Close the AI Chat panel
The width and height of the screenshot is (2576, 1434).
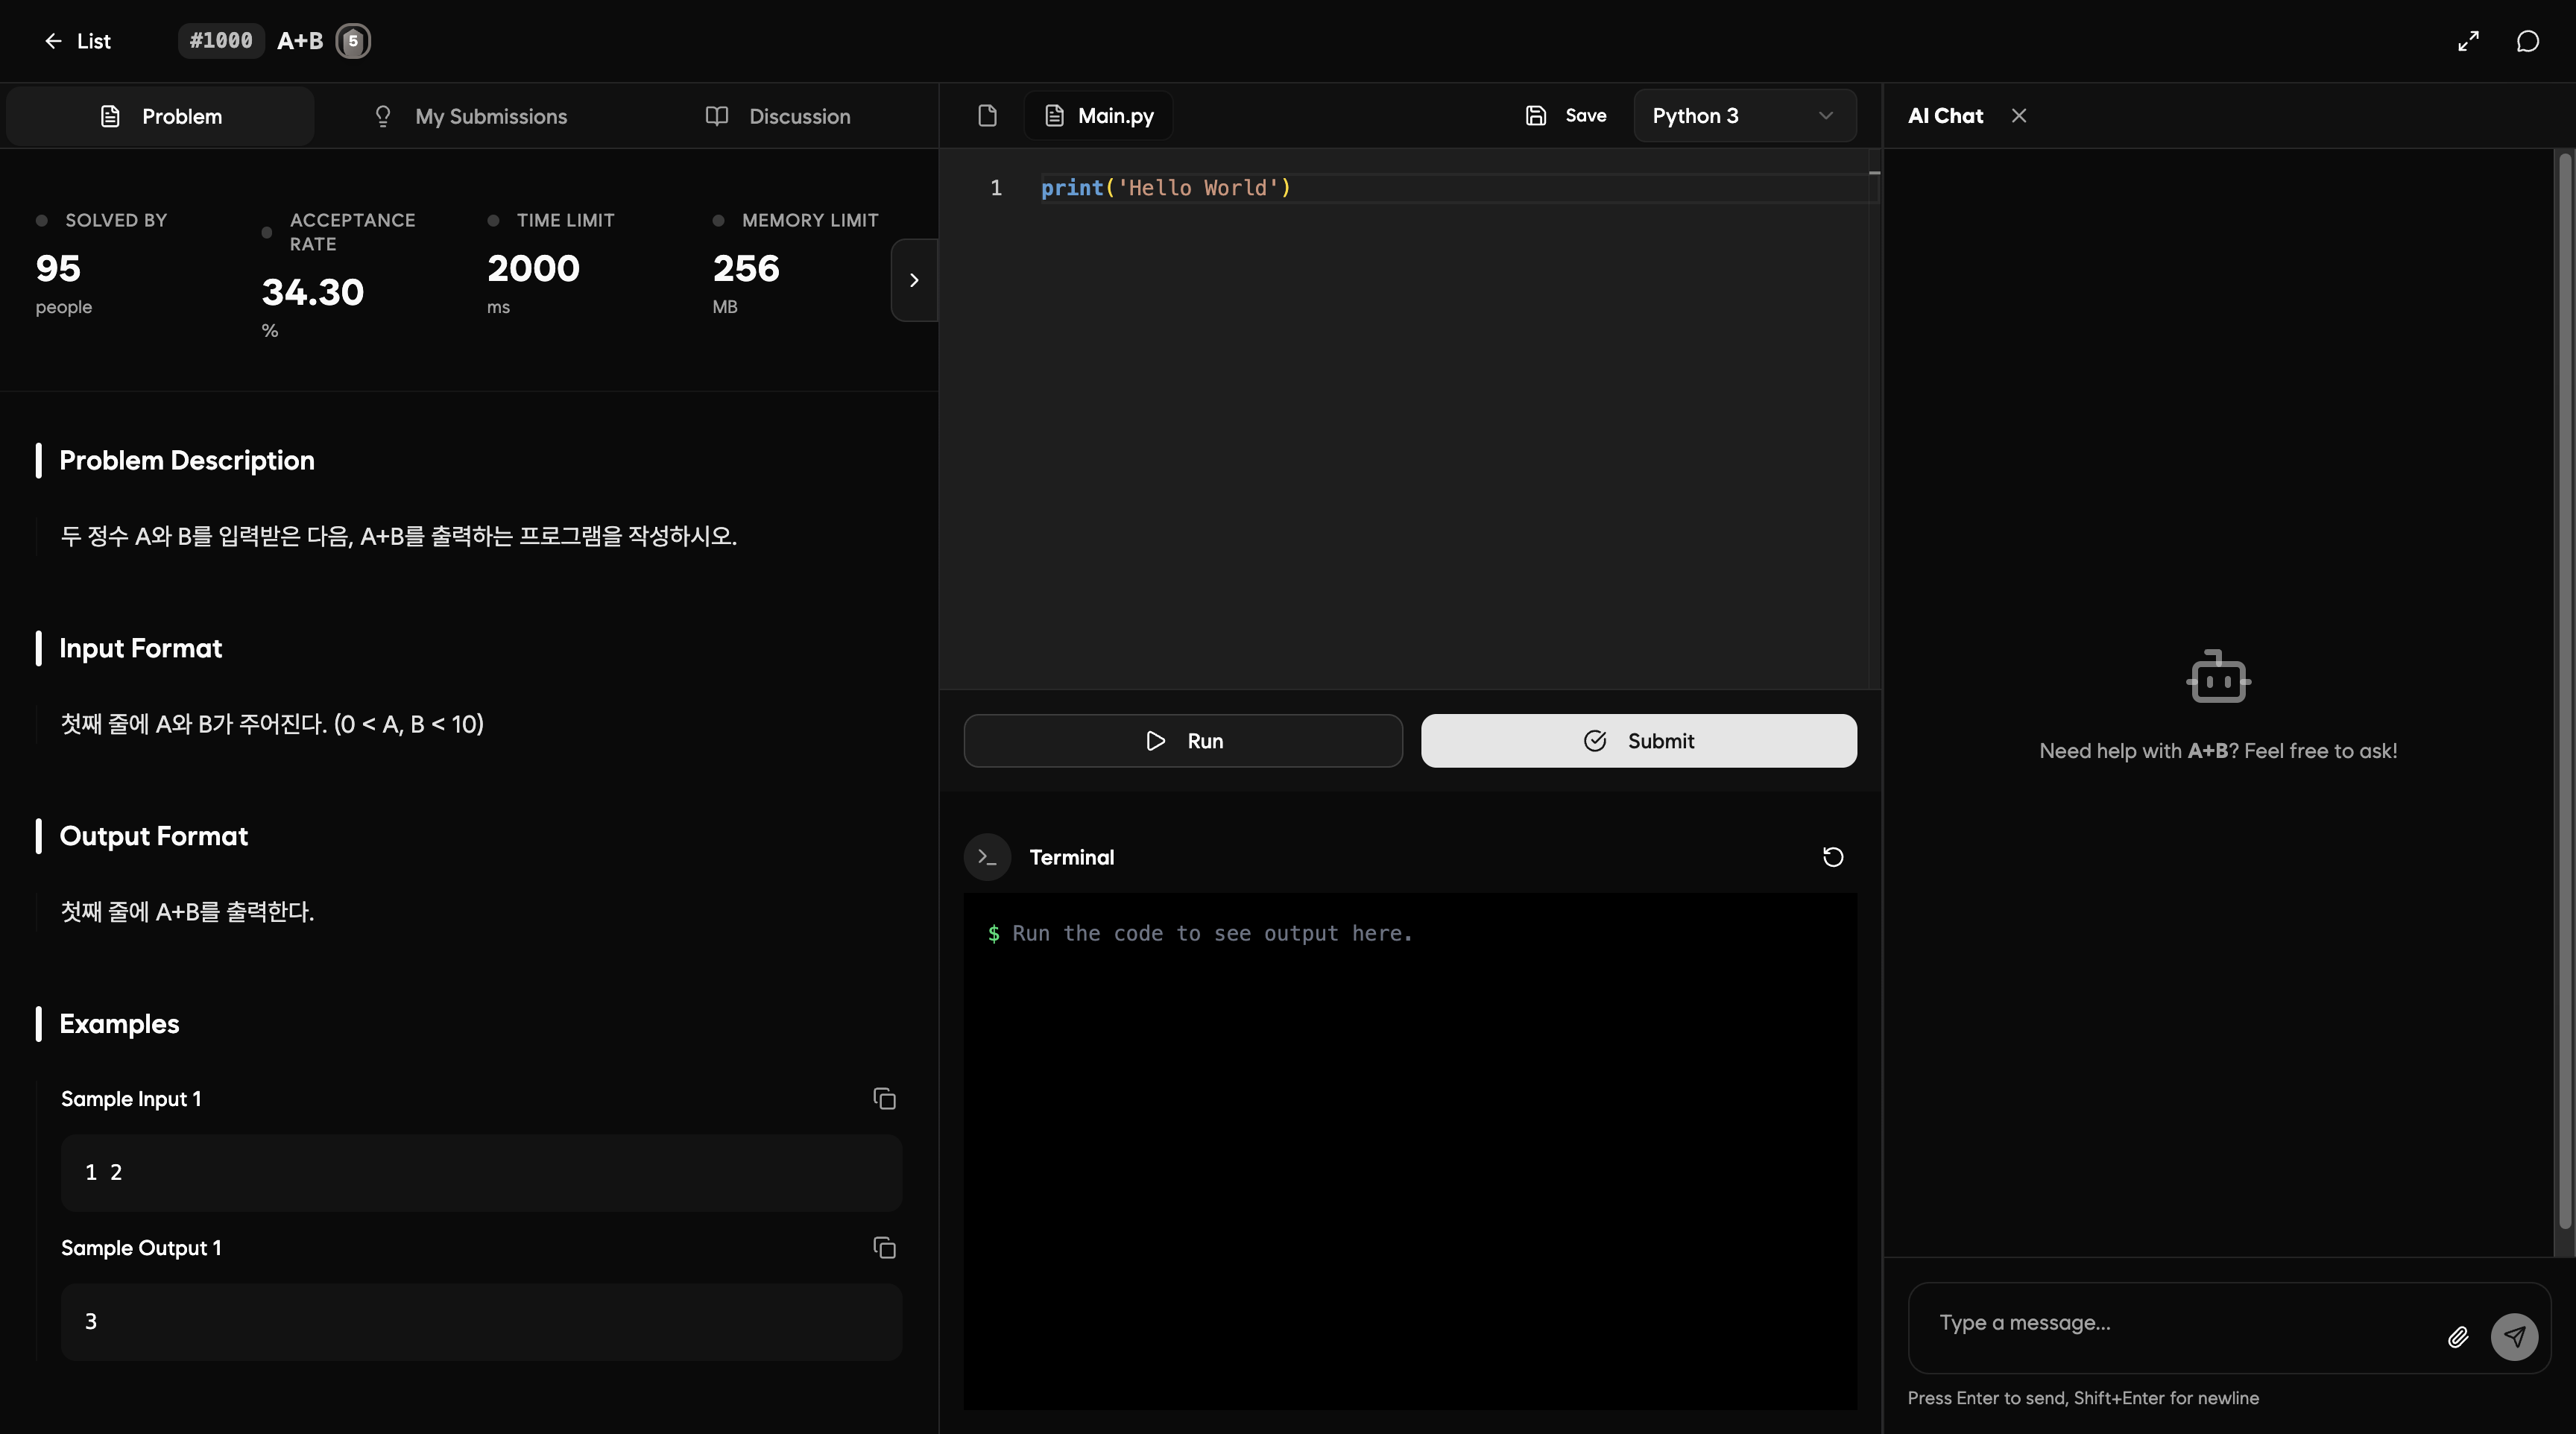(x=2019, y=116)
